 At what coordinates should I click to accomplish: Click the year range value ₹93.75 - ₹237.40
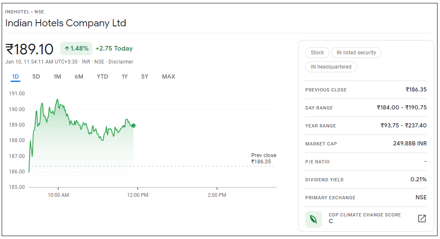(404, 125)
